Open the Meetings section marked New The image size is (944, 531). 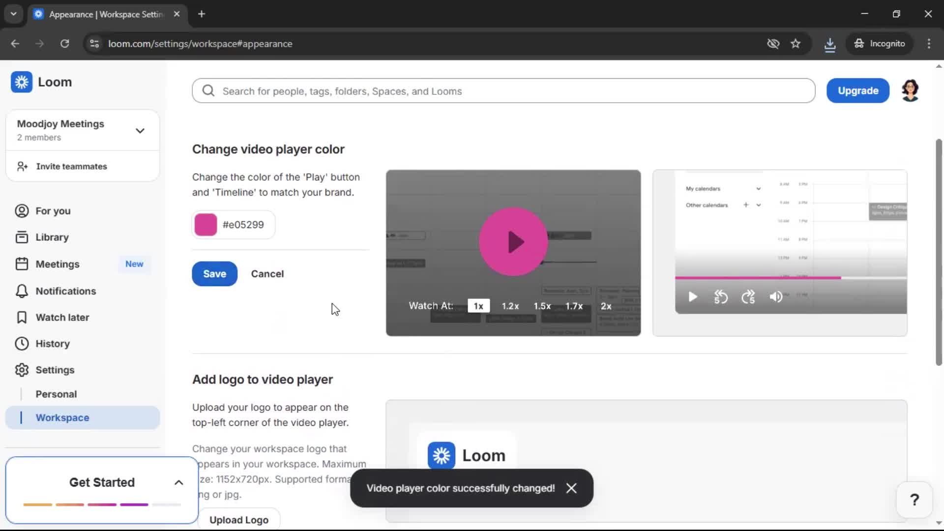click(58, 264)
